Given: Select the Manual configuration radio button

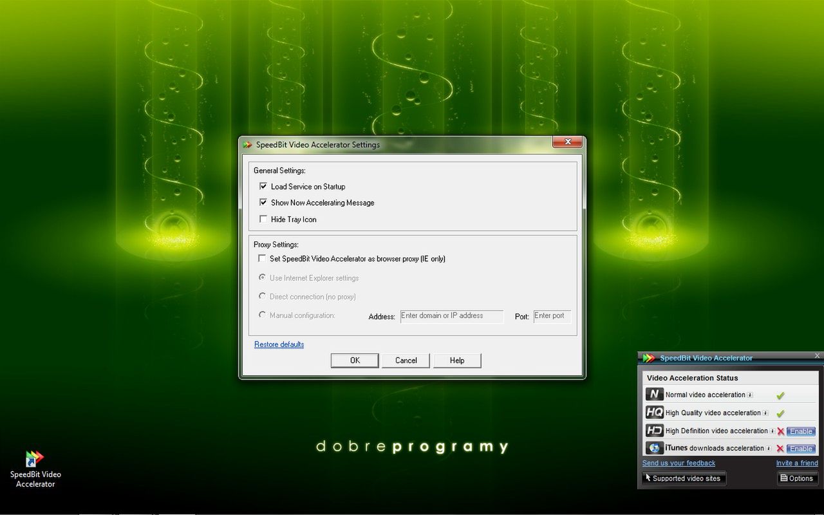Looking at the screenshot, I should coord(263,315).
